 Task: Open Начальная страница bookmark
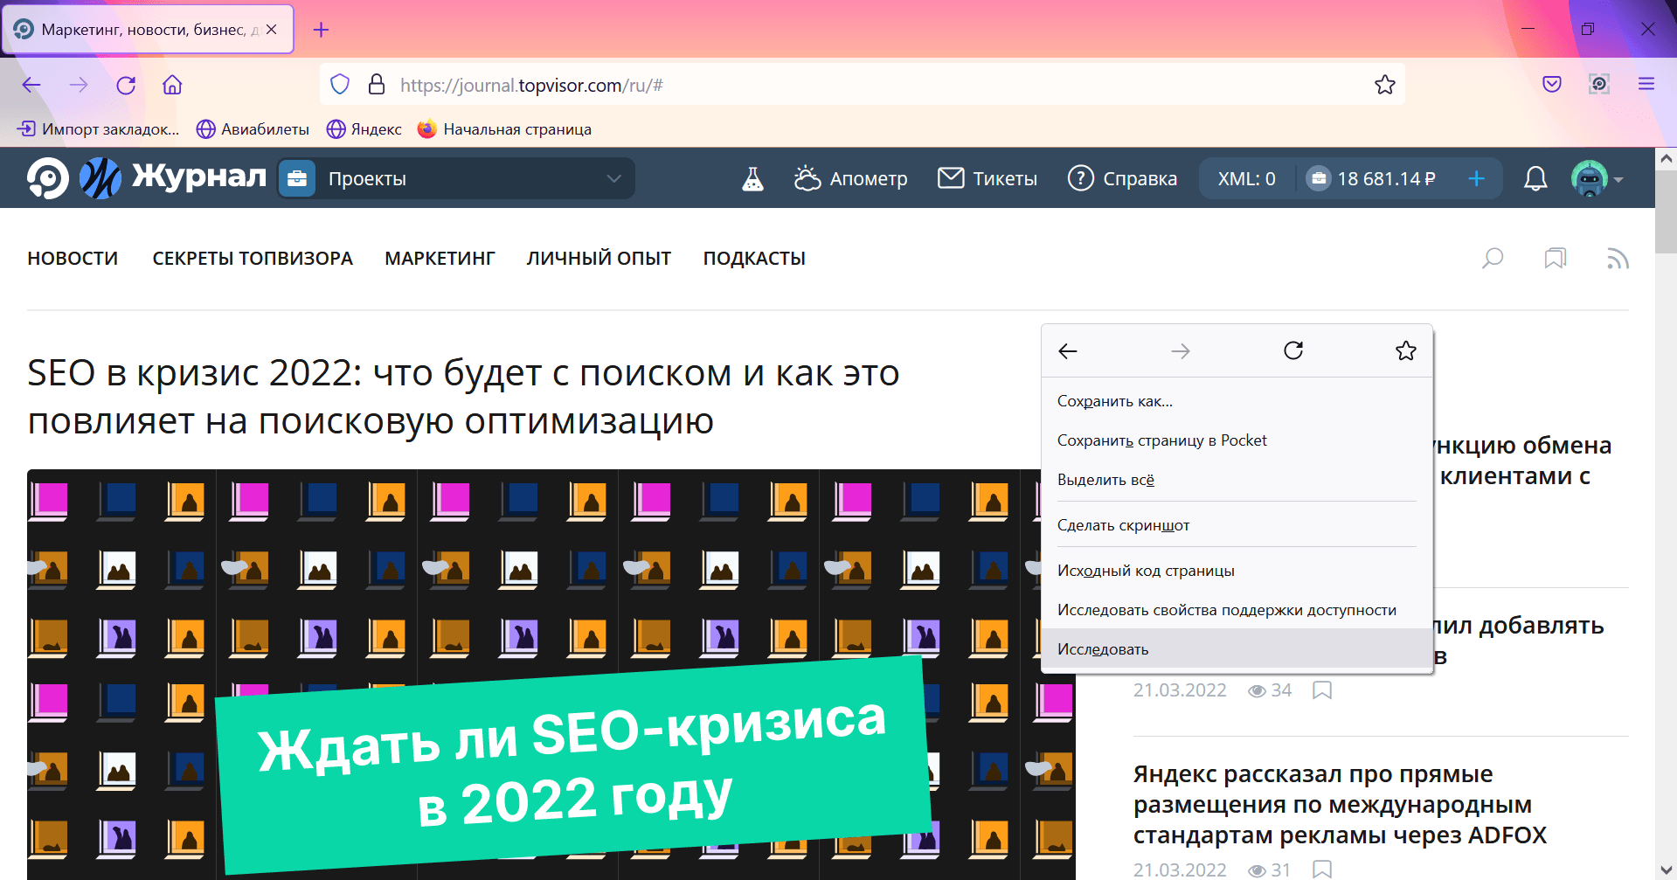(504, 129)
